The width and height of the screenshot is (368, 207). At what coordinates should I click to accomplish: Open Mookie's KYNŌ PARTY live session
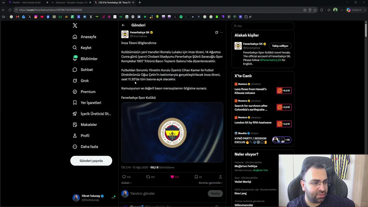(250, 140)
